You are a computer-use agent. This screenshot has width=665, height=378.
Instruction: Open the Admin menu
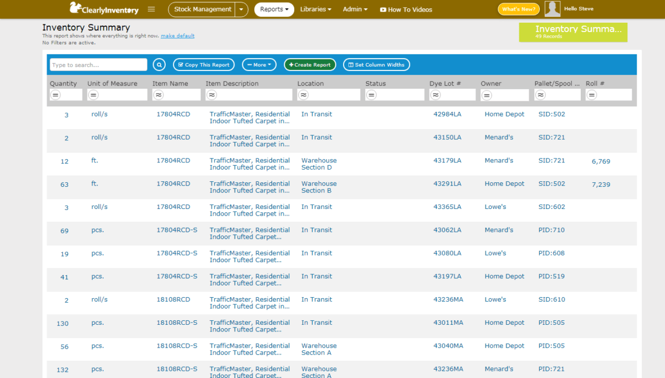coord(355,9)
